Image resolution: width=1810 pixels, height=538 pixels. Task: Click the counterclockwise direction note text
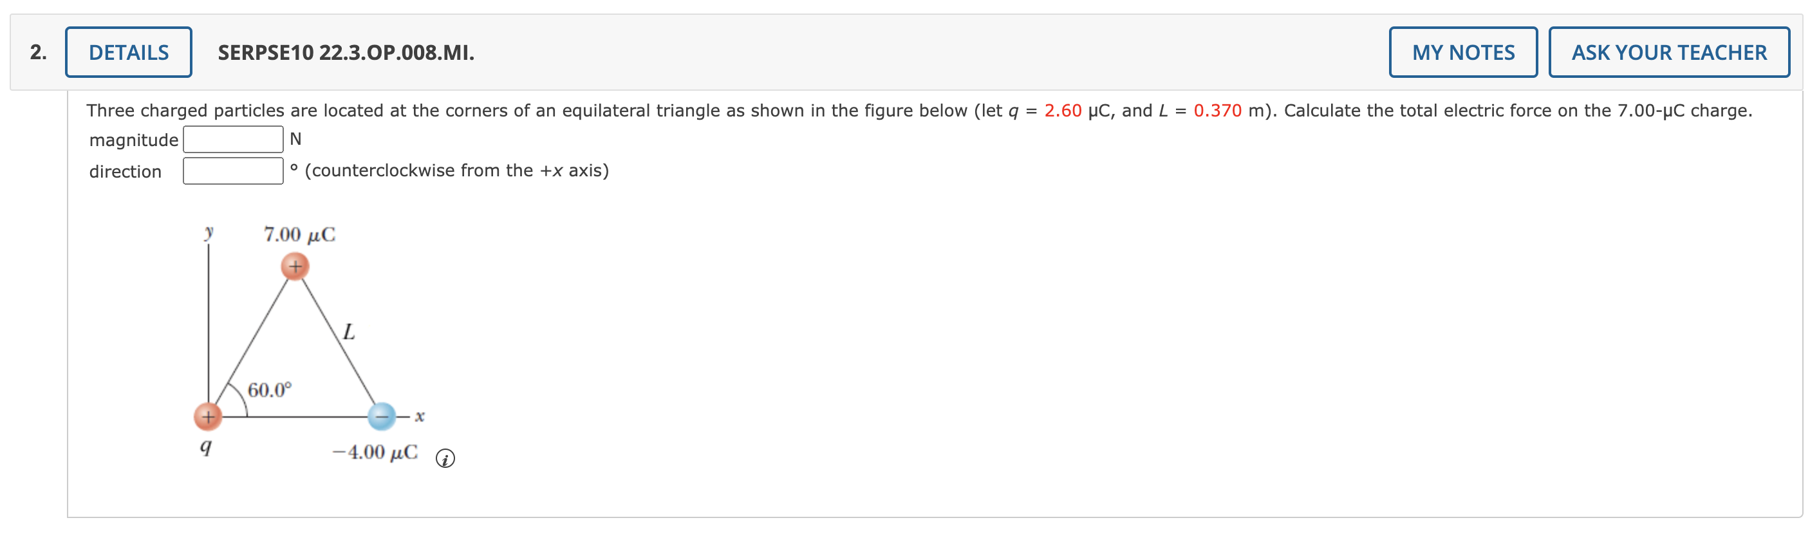pyautogui.click(x=456, y=170)
